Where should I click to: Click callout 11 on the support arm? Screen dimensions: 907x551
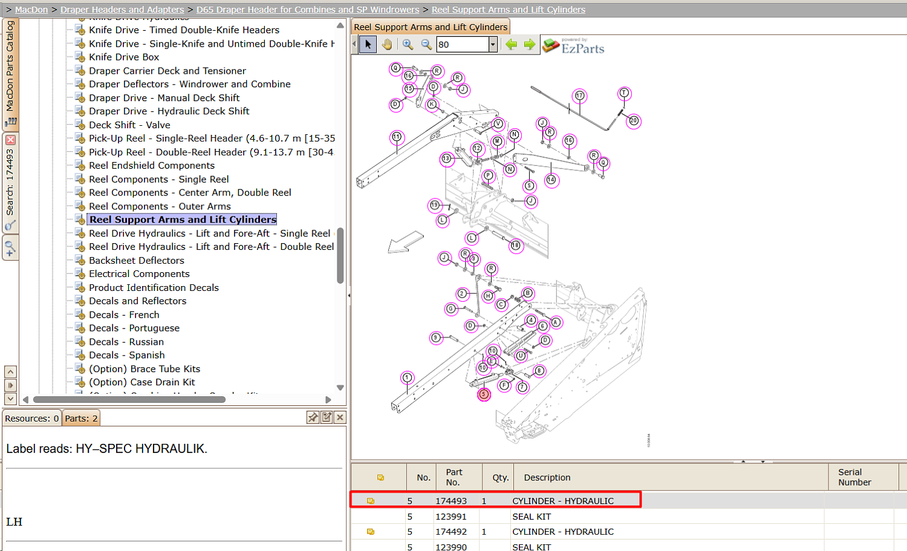[397, 137]
